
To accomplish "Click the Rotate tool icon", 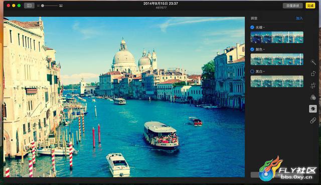I will point(313,73).
